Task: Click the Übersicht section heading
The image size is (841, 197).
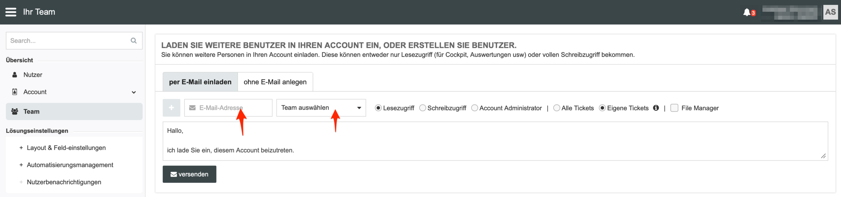Action: point(19,60)
